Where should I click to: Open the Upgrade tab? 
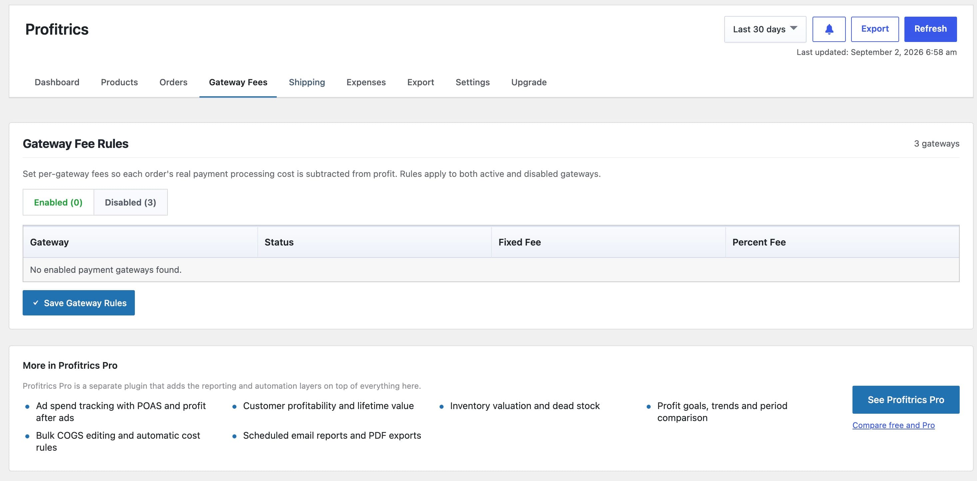point(529,82)
